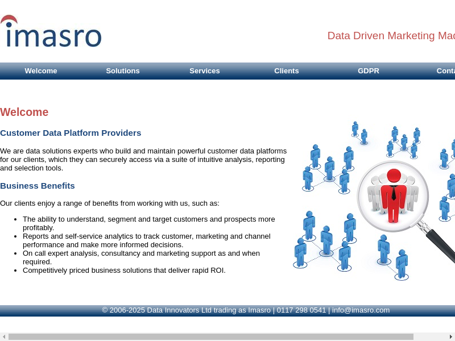Click the red figure inside the magnifying glass

pos(394,196)
